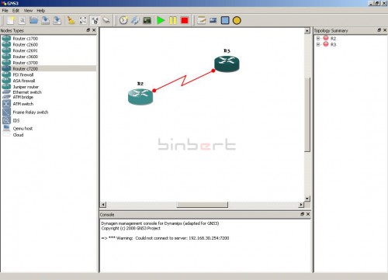Click the broom clear topology icon
This screenshot has width=388, height=280.
coord(71,20)
